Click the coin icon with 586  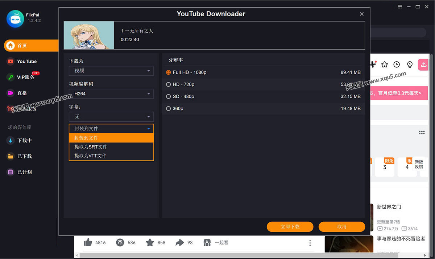point(120,242)
